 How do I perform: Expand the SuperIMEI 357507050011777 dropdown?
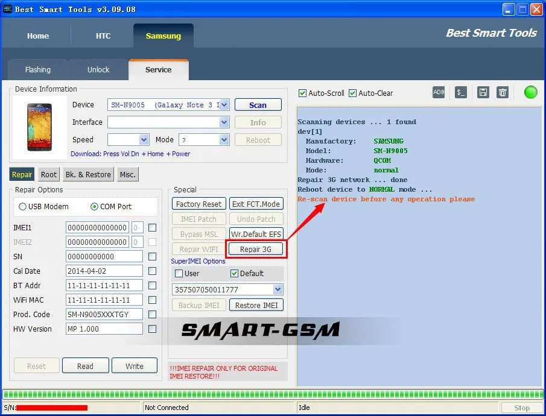pyautogui.click(x=278, y=289)
